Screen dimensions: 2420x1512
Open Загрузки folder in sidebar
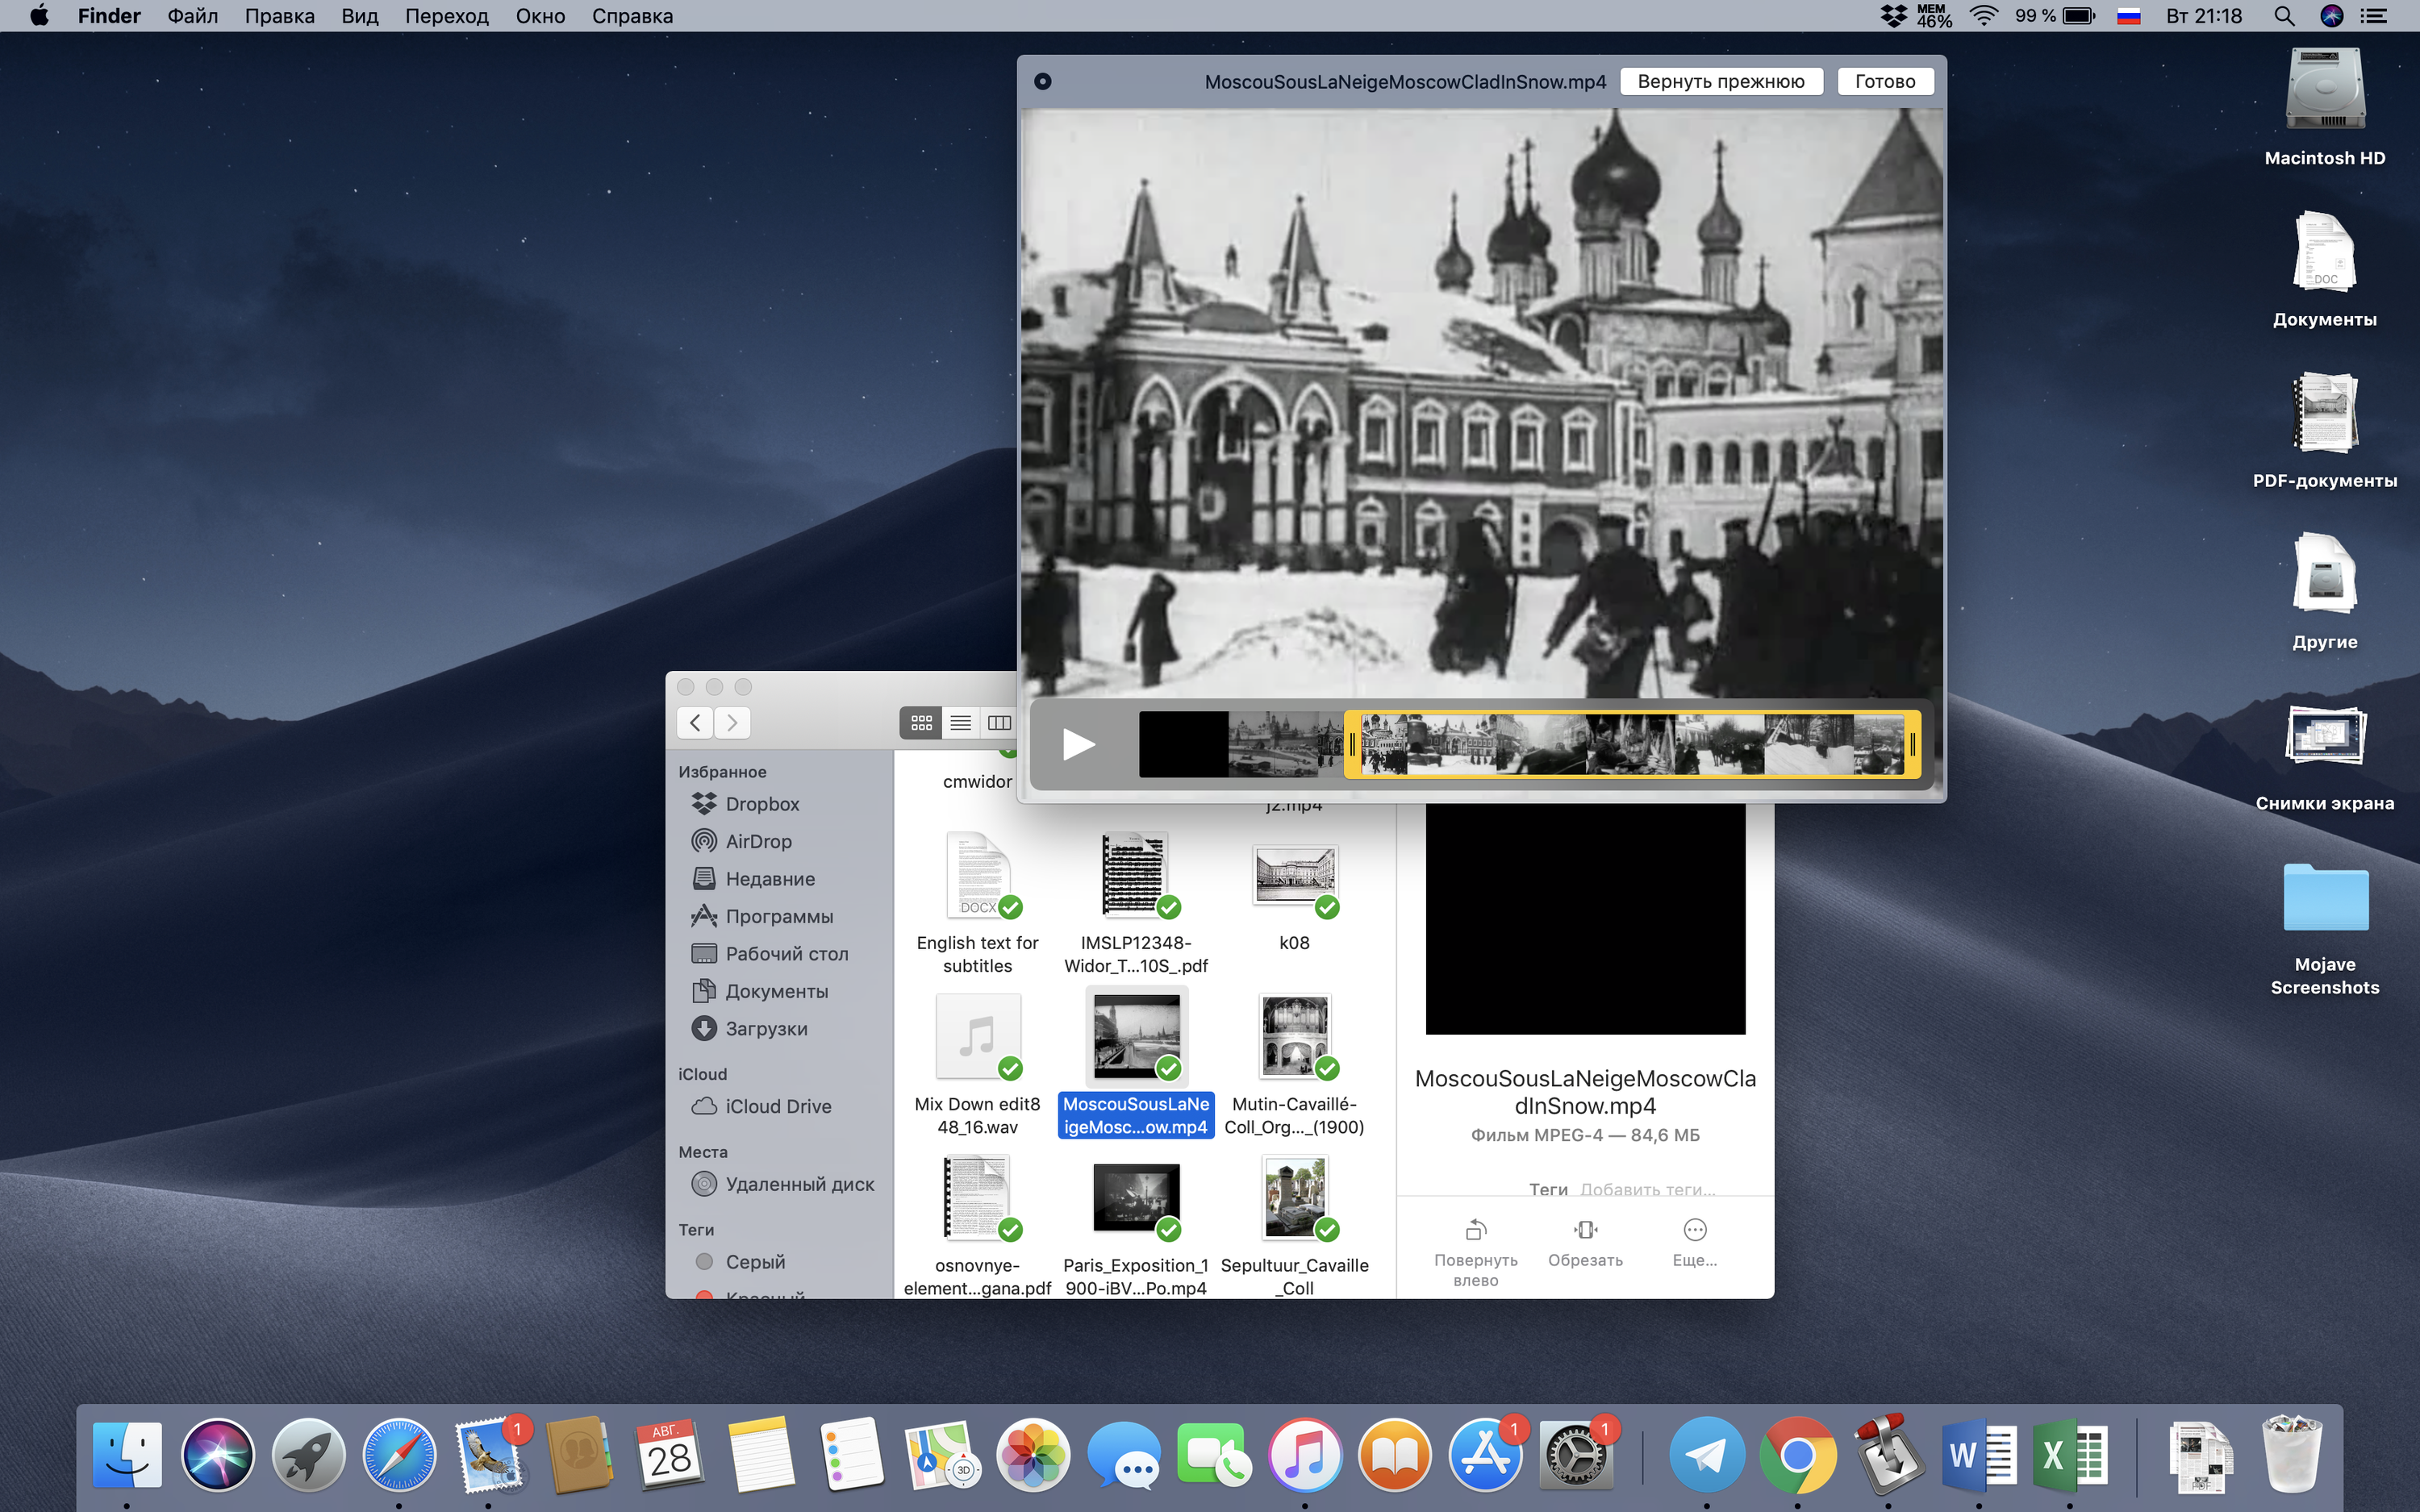tap(765, 1028)
